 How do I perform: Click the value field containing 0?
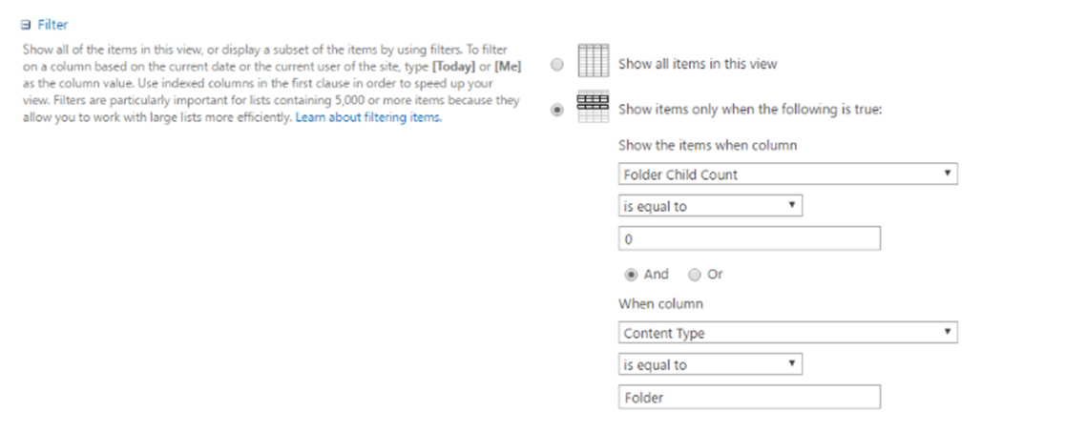pos(748,238)
